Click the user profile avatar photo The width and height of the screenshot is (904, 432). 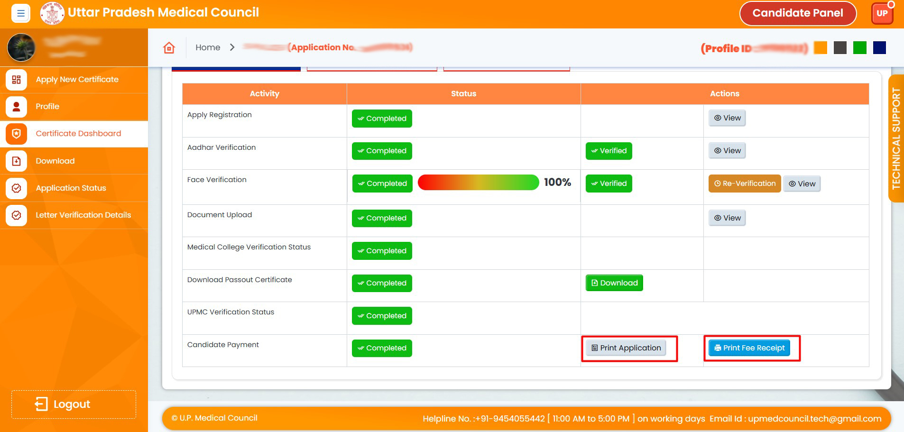point(21,47)
